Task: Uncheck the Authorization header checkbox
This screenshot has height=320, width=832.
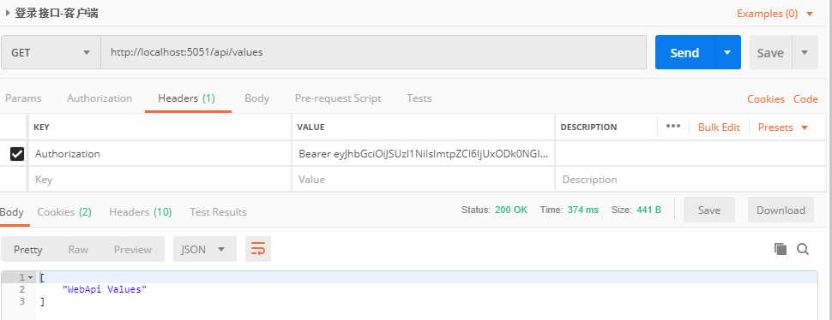Action: click(x=17, y=154)
